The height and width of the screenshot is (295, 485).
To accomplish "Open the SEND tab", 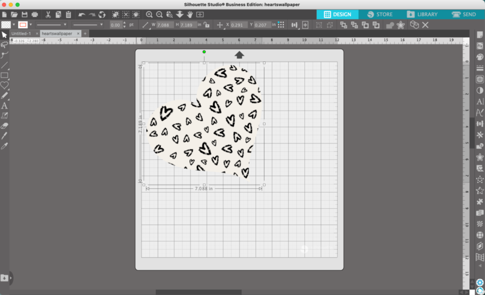I will pyautogui.click(x=464, y=14).
